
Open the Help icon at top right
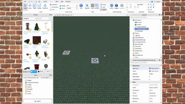point(152,2)
